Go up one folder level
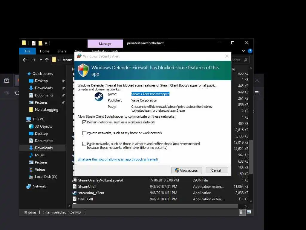Screen dimensions: 306x230 [x=47, y=60]
